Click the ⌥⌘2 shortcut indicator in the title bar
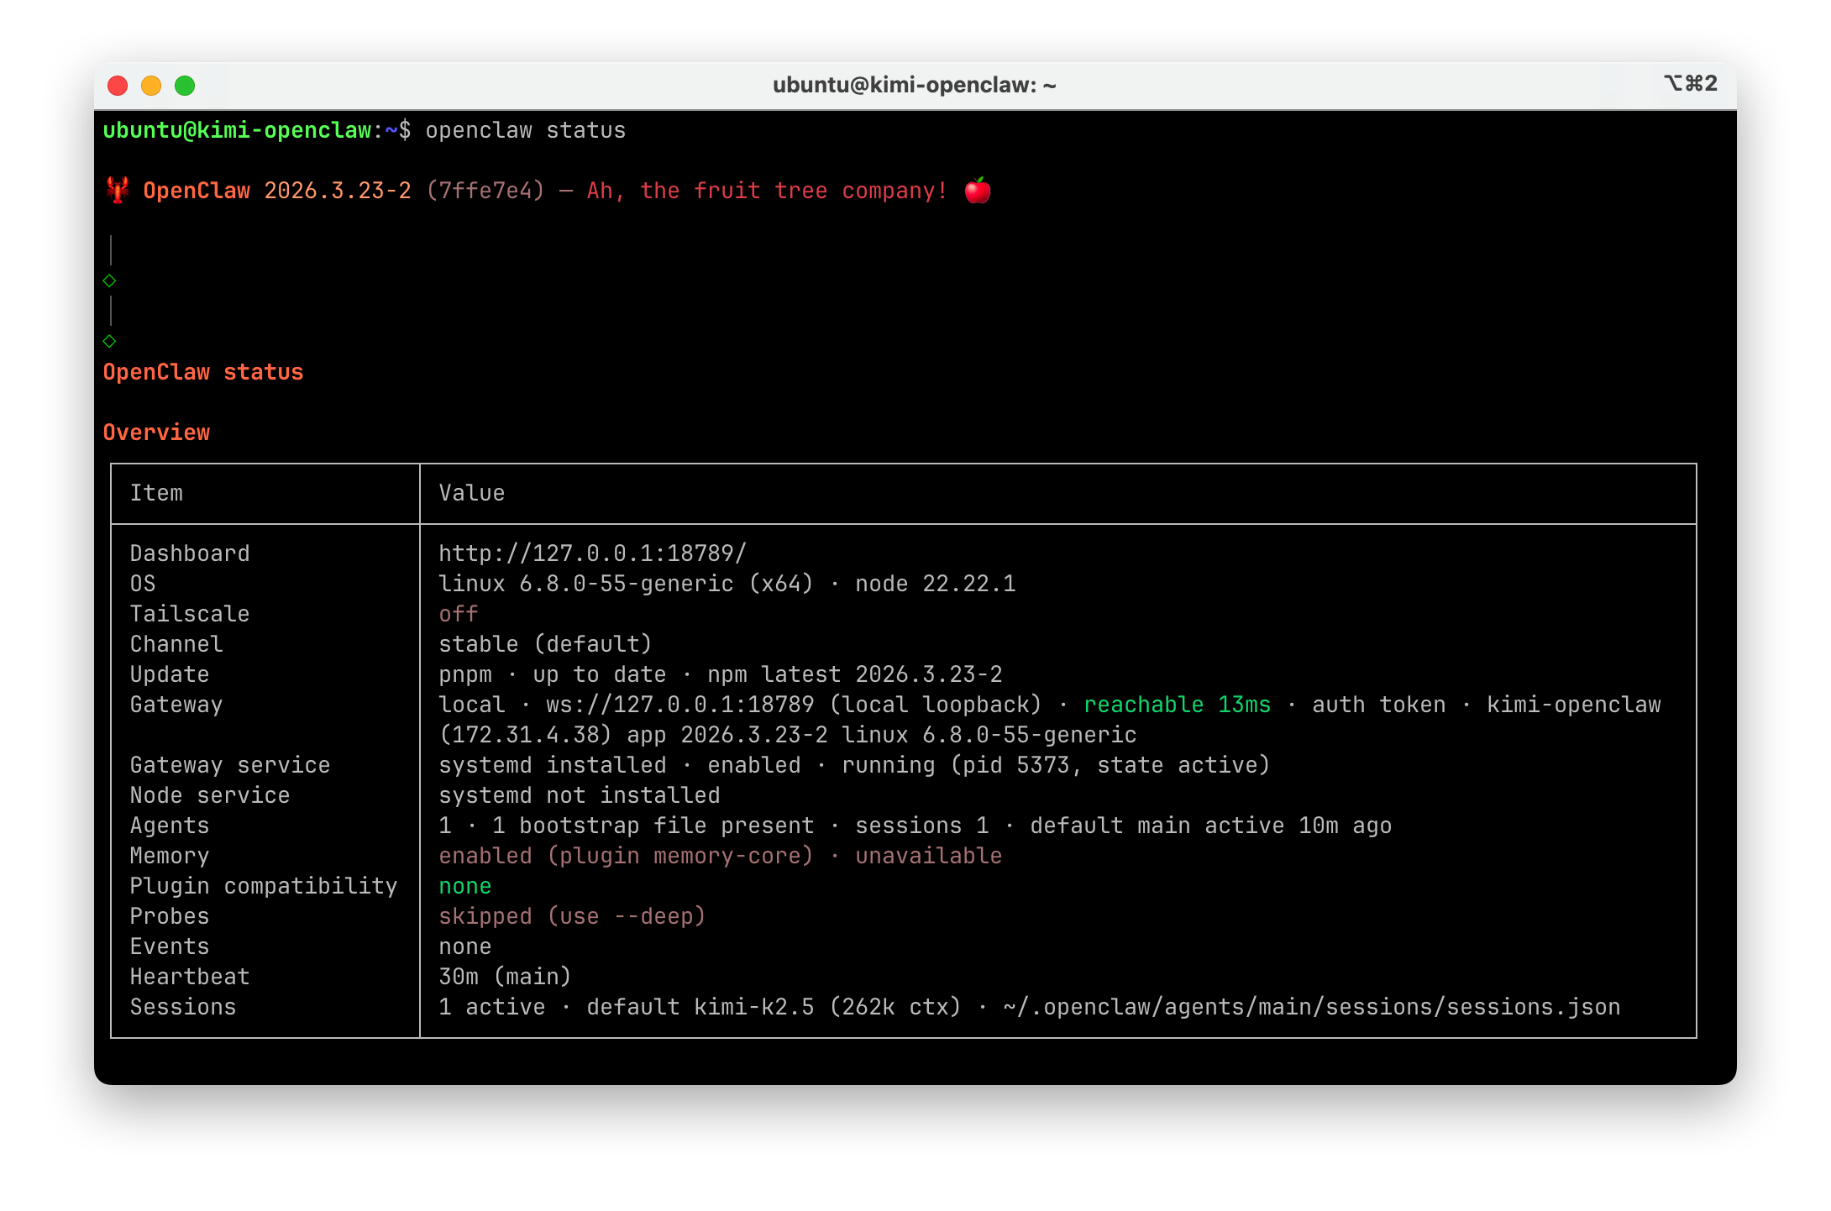This screenshot has width=1831, height=1211. pos(1691,83)
